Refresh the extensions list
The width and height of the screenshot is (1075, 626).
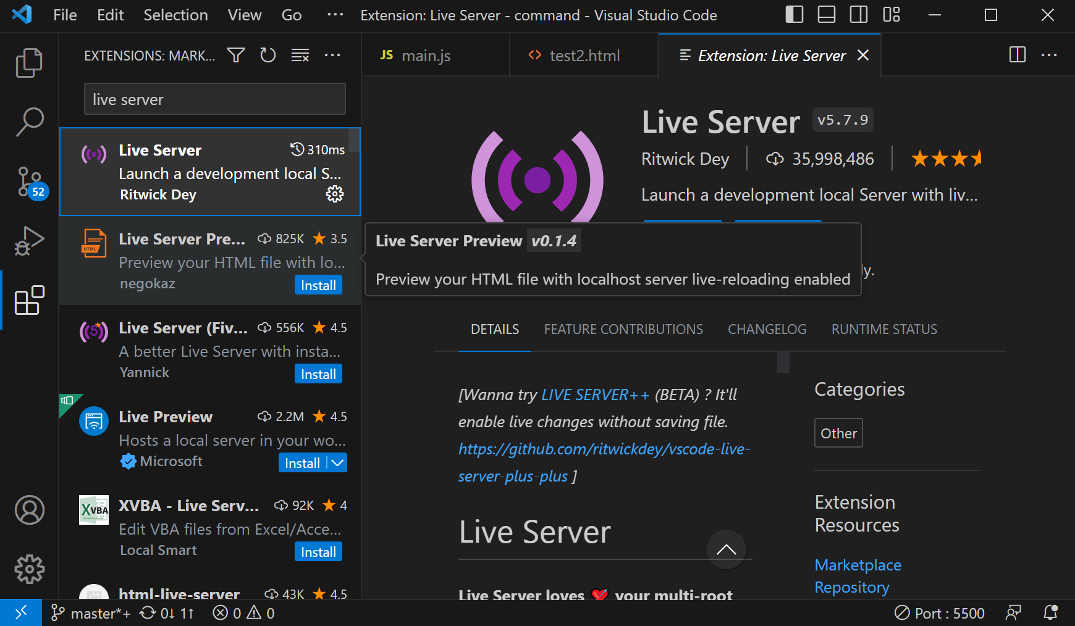[268, 56]
